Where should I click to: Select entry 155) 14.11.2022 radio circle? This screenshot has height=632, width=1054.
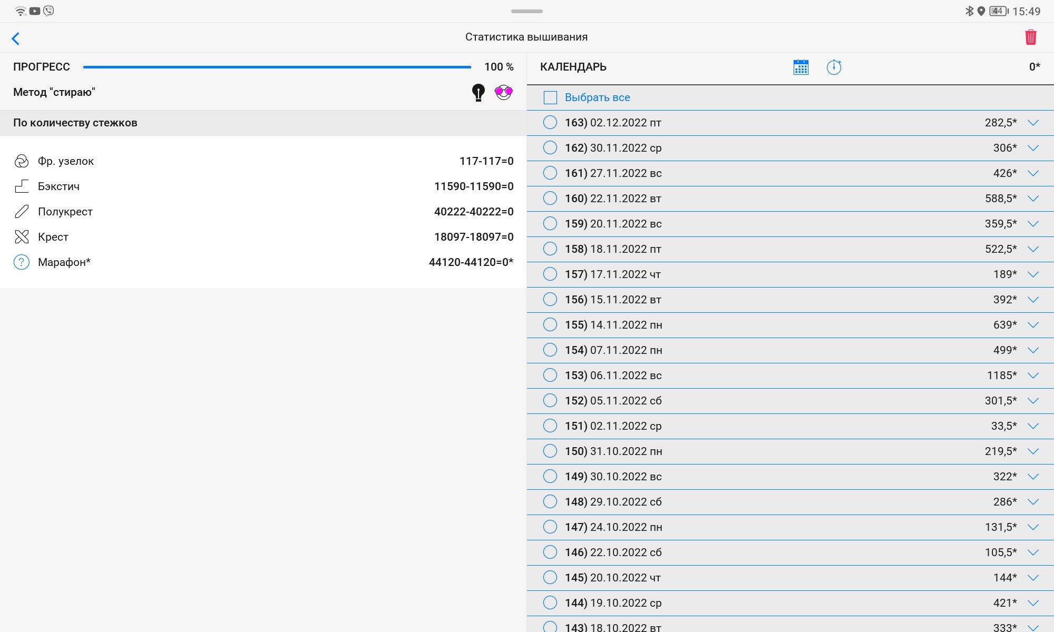pos(550,324)
